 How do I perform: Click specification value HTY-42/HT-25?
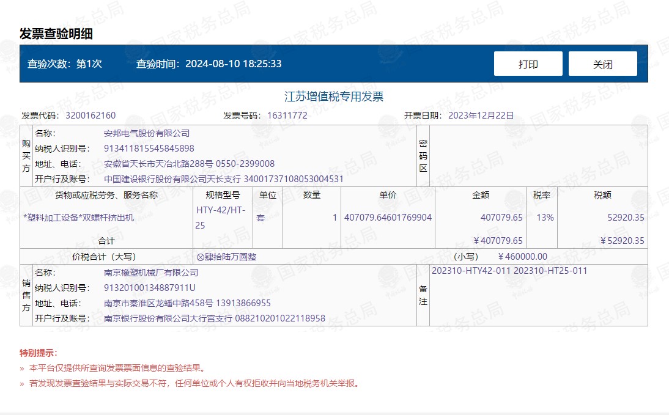click(x=221, y=218)
